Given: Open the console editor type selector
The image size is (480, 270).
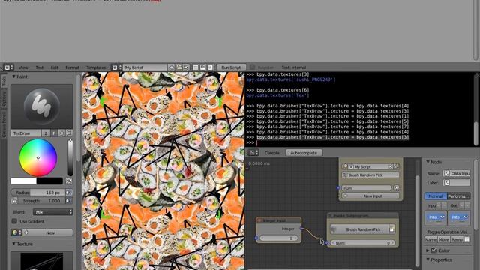Looking at the screenshot, I should coord(253,152).
